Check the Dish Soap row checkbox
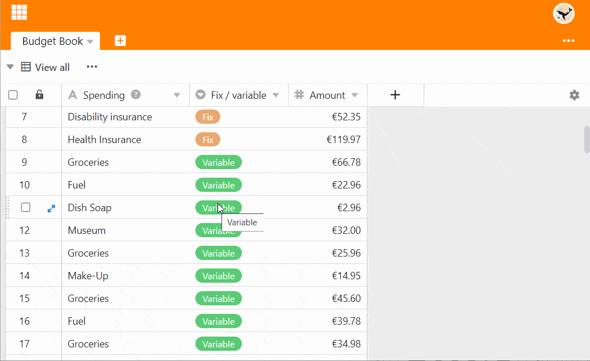The width and height of the screenshot is (590, 361). click(26, 208)
